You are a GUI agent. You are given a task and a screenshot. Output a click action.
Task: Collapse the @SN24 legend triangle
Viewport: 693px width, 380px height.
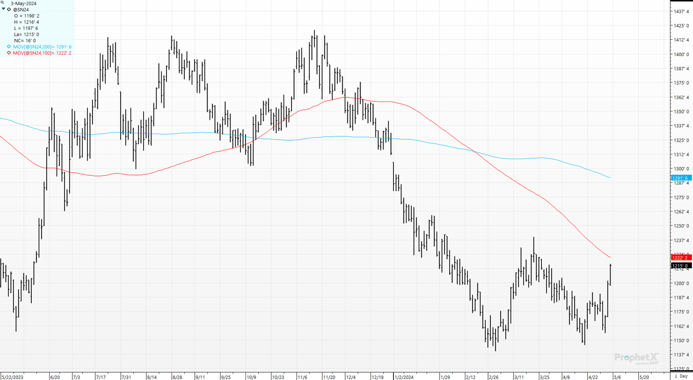pos(3,10)
